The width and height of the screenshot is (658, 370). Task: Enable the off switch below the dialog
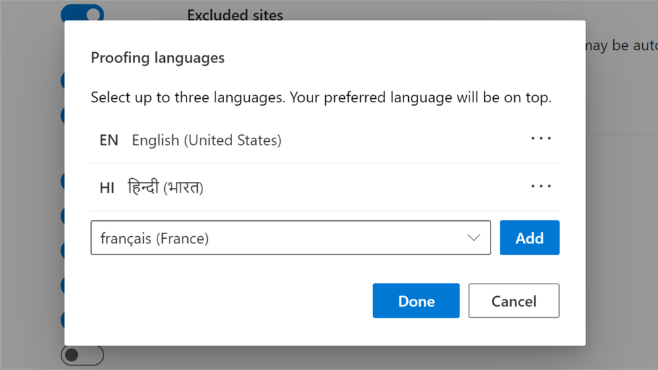pos(82,355)
